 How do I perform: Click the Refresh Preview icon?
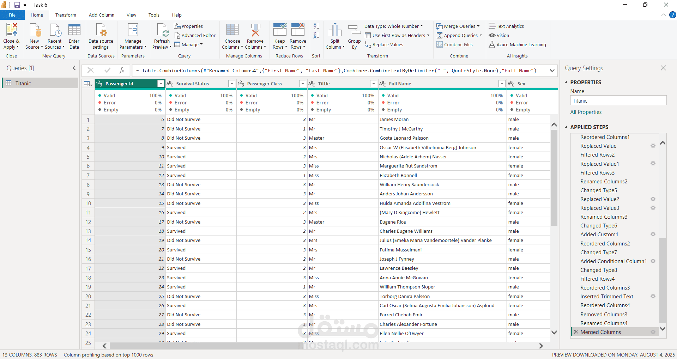[162, 31]
